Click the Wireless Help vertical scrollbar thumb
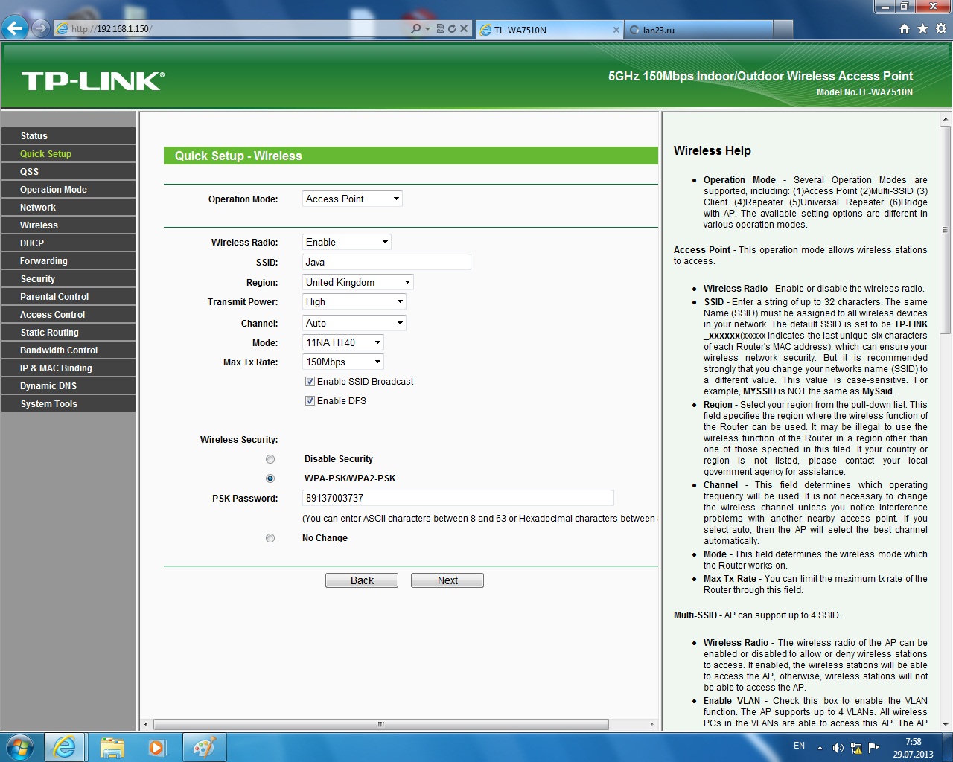This screenshot has height=762, width=953. (946, 229)
